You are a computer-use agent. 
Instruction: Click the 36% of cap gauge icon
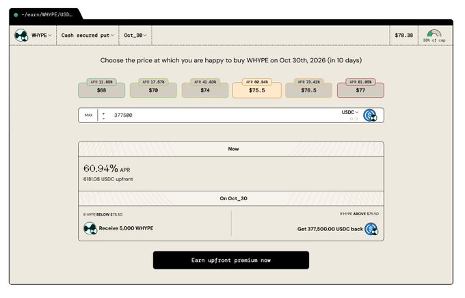point(434,33)
